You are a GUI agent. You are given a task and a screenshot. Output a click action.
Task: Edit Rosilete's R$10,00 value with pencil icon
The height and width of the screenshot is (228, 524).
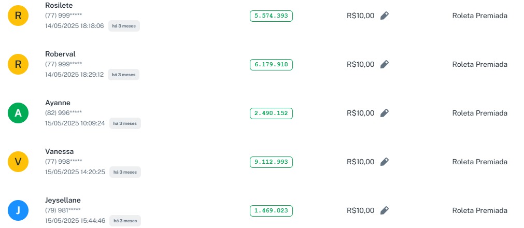(x=384, y=16)
